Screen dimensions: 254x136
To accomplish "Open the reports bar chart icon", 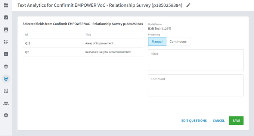I will click(x=6, y=54).
